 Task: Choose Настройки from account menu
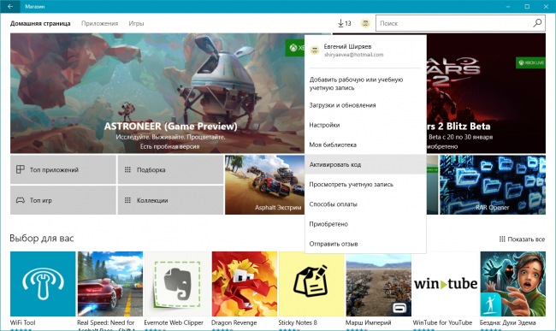365,125
